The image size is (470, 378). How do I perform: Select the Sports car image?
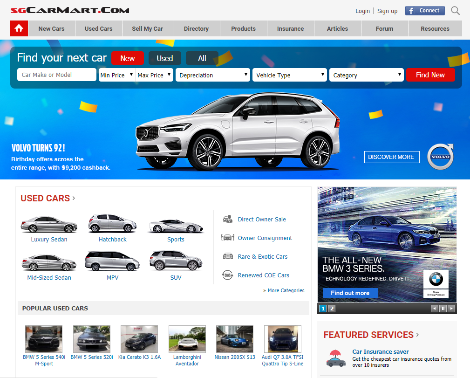(176, 226)
